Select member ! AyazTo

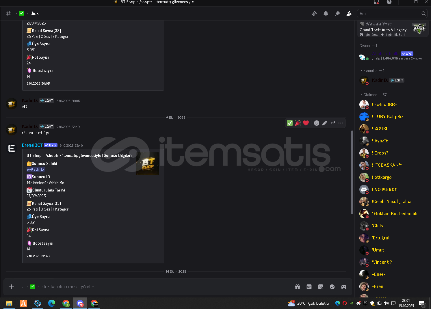(392, 141)
